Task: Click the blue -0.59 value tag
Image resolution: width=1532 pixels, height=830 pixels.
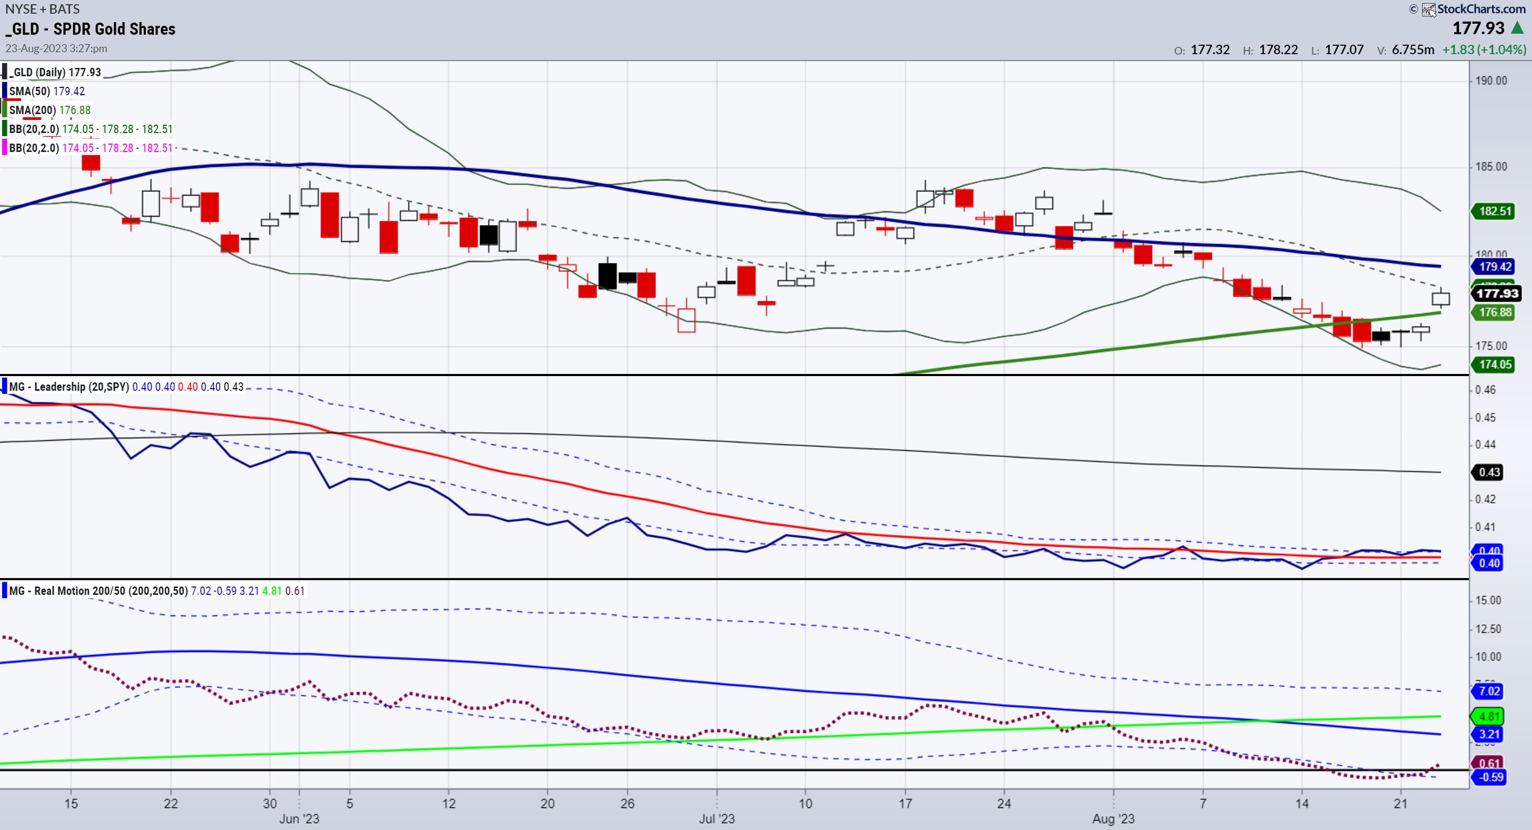Action: pos(1489,777)
